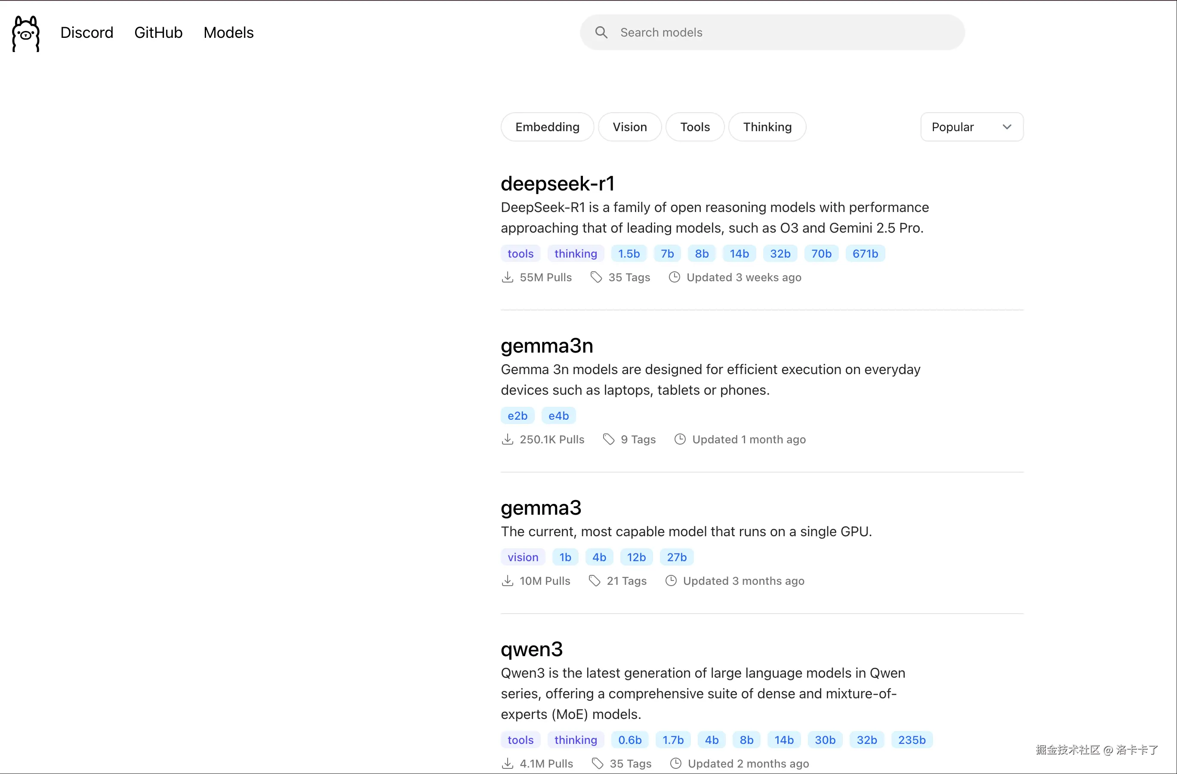Click the tag icon next to 35 Tags for deepseek-r1
Screen dimensions: 1177x774
tap(596, 277)
